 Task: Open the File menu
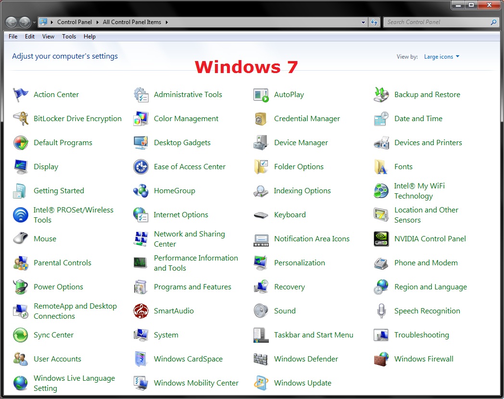coord(13,37)
